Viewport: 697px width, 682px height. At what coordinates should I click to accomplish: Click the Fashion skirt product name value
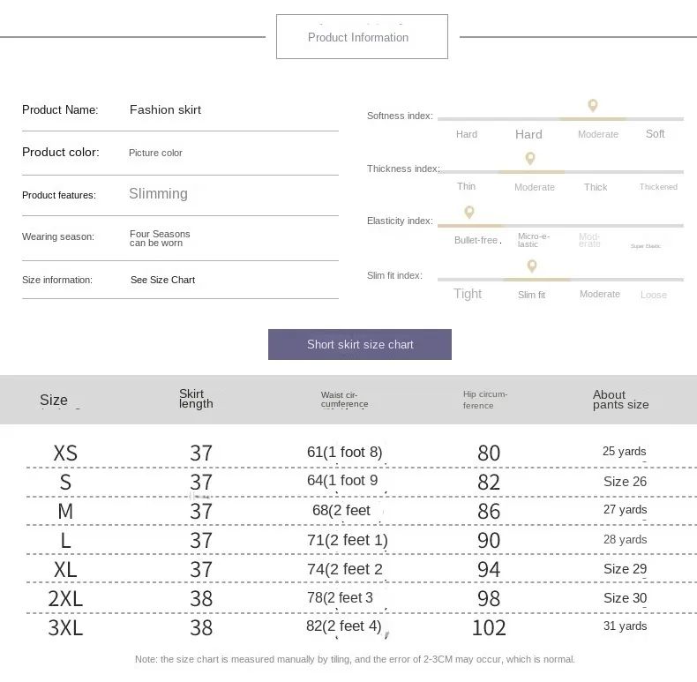click(165, 110)
